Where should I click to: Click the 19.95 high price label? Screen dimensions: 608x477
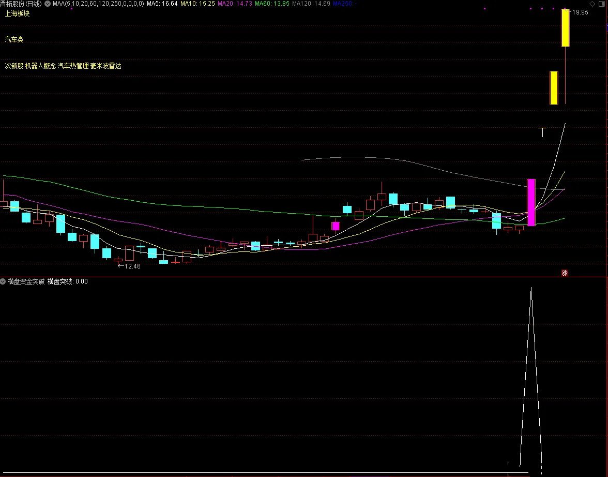coord(580,12)
